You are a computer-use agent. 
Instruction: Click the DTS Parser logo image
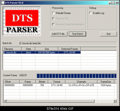tap(22, 21)
